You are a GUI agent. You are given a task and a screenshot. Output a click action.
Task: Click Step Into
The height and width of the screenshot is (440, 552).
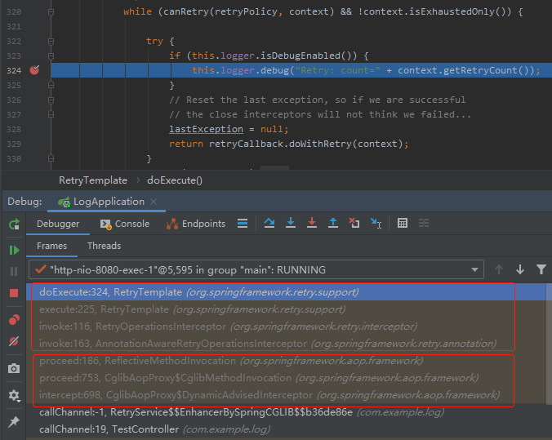coord(291,223)
